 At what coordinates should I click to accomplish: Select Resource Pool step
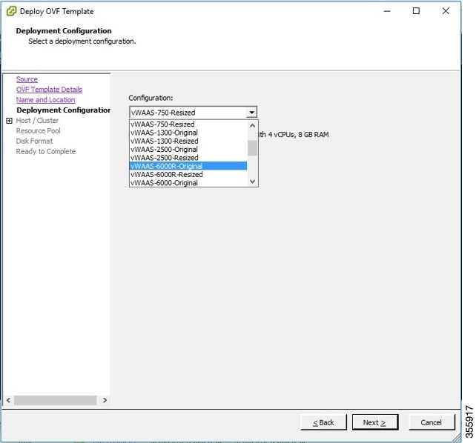(x=38, y=130)
